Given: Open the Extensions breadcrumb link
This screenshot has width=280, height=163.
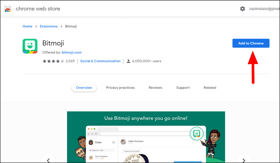Looking at the screenshot, I should click(x=49, y=26).
